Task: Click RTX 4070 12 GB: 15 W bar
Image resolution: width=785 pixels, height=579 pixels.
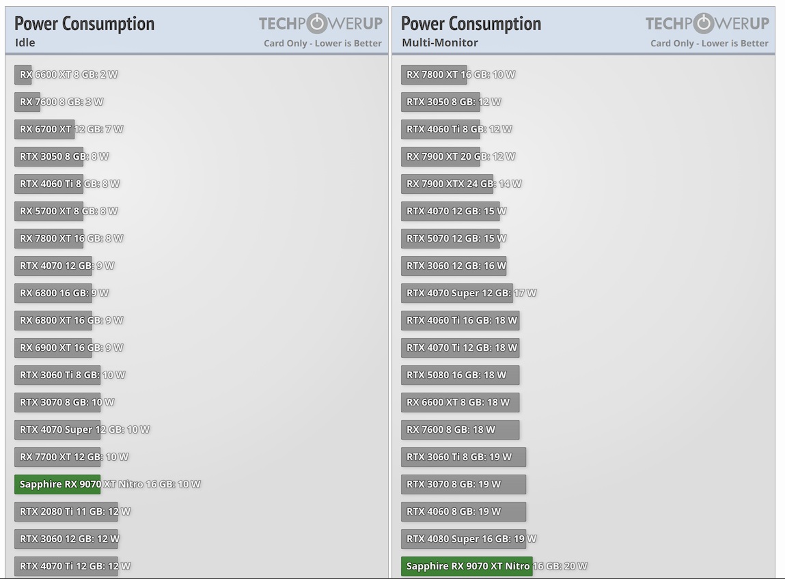Action: click(x=451, y=211)
